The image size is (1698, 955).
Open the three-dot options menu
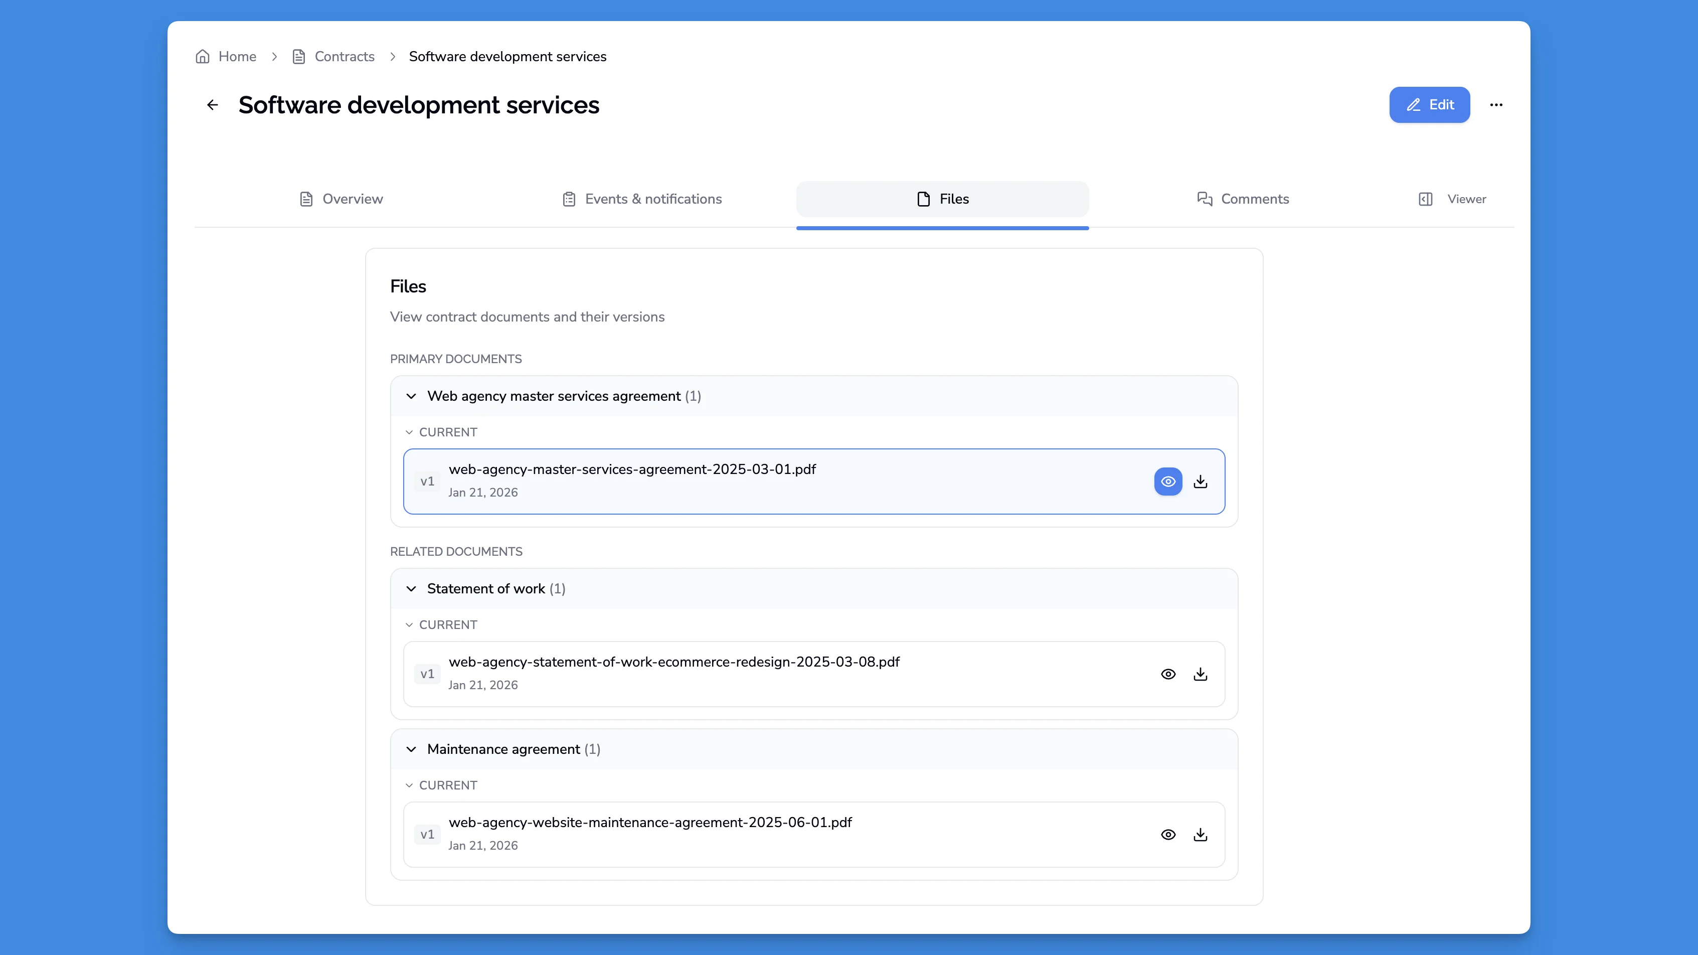pos(1497,105)
